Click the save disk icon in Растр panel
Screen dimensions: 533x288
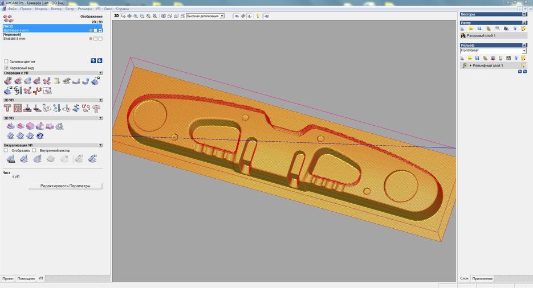pos(479,28)
